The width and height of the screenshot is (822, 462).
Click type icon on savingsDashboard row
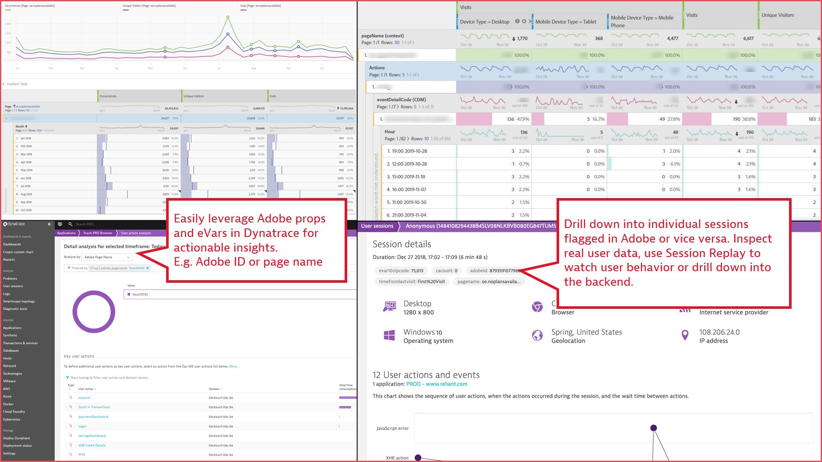pyautogui.click(x=70, y=435)
